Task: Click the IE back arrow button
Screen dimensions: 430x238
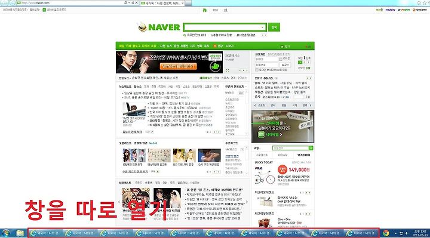Action: pyautogui.click(x=4, y=3)
